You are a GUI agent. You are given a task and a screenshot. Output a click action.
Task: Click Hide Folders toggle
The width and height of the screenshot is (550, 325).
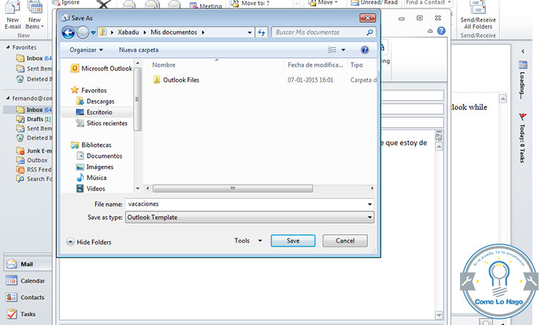point(89,242)
